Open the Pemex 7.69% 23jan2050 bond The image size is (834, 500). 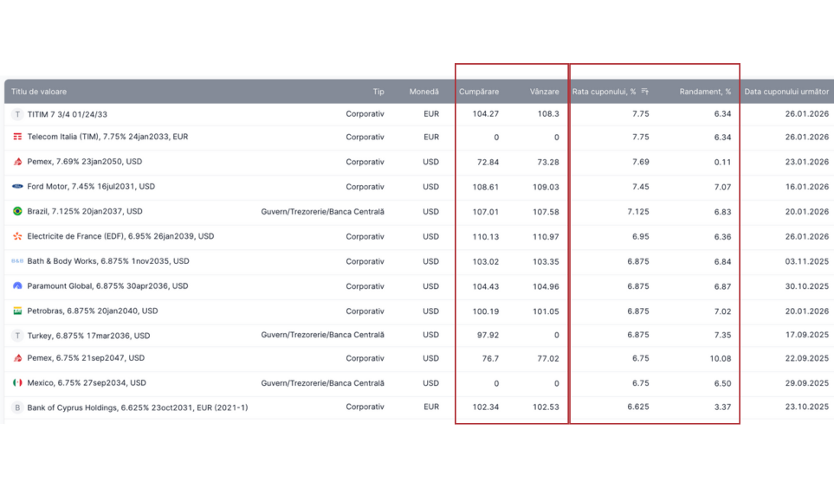84,162
